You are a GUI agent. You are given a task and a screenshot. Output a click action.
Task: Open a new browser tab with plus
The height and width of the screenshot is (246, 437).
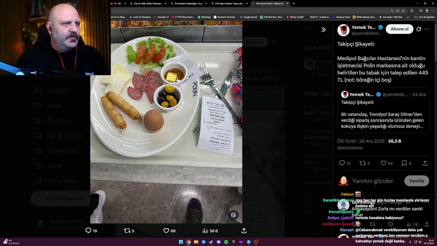(x=294, y=3)
